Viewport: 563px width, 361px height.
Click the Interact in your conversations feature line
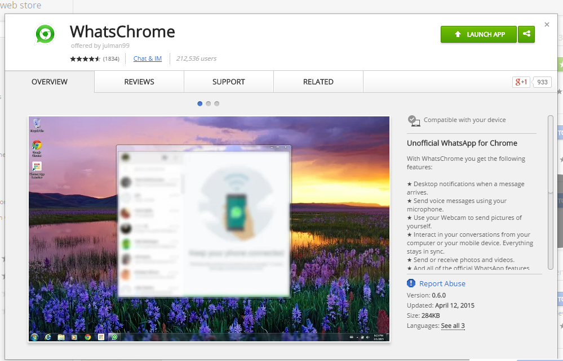(470, 243)
